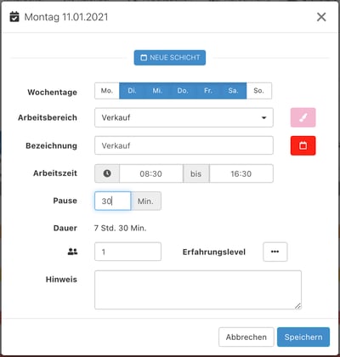Click the red calendar icon button
This screenshot has height=357, width=340.
303,145
